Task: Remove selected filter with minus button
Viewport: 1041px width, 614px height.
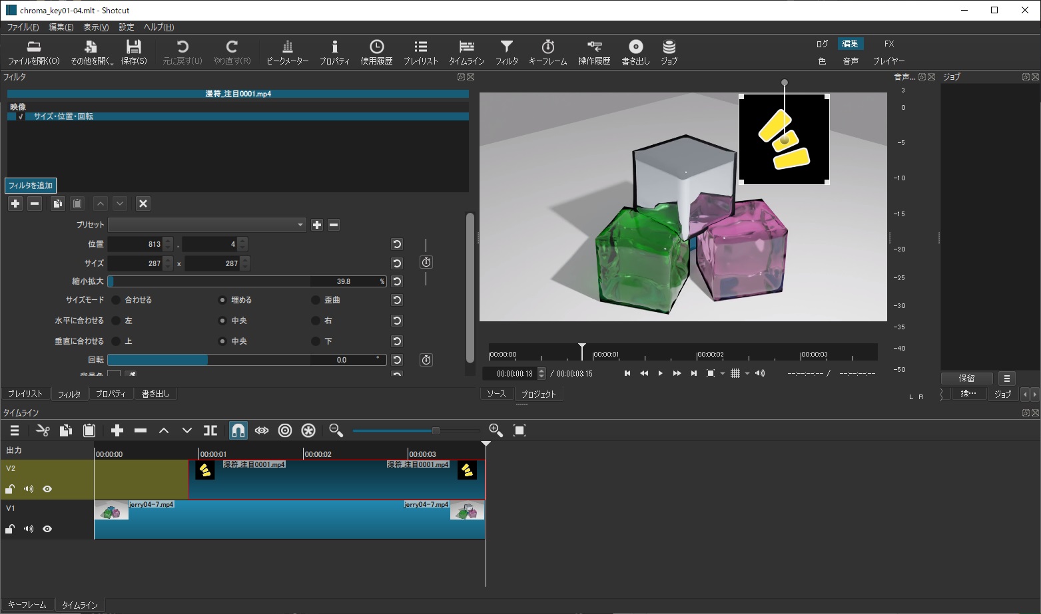Action: coord(35,204)
